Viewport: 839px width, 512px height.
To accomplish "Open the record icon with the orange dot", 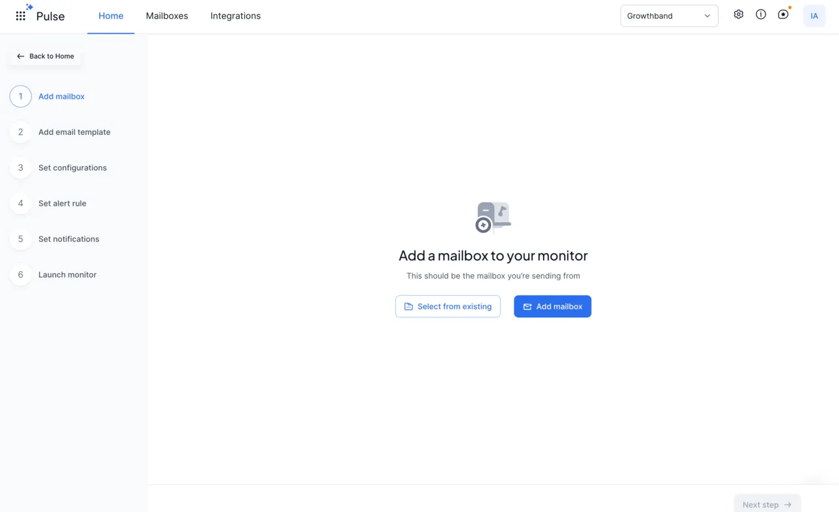I will [783, 14].
